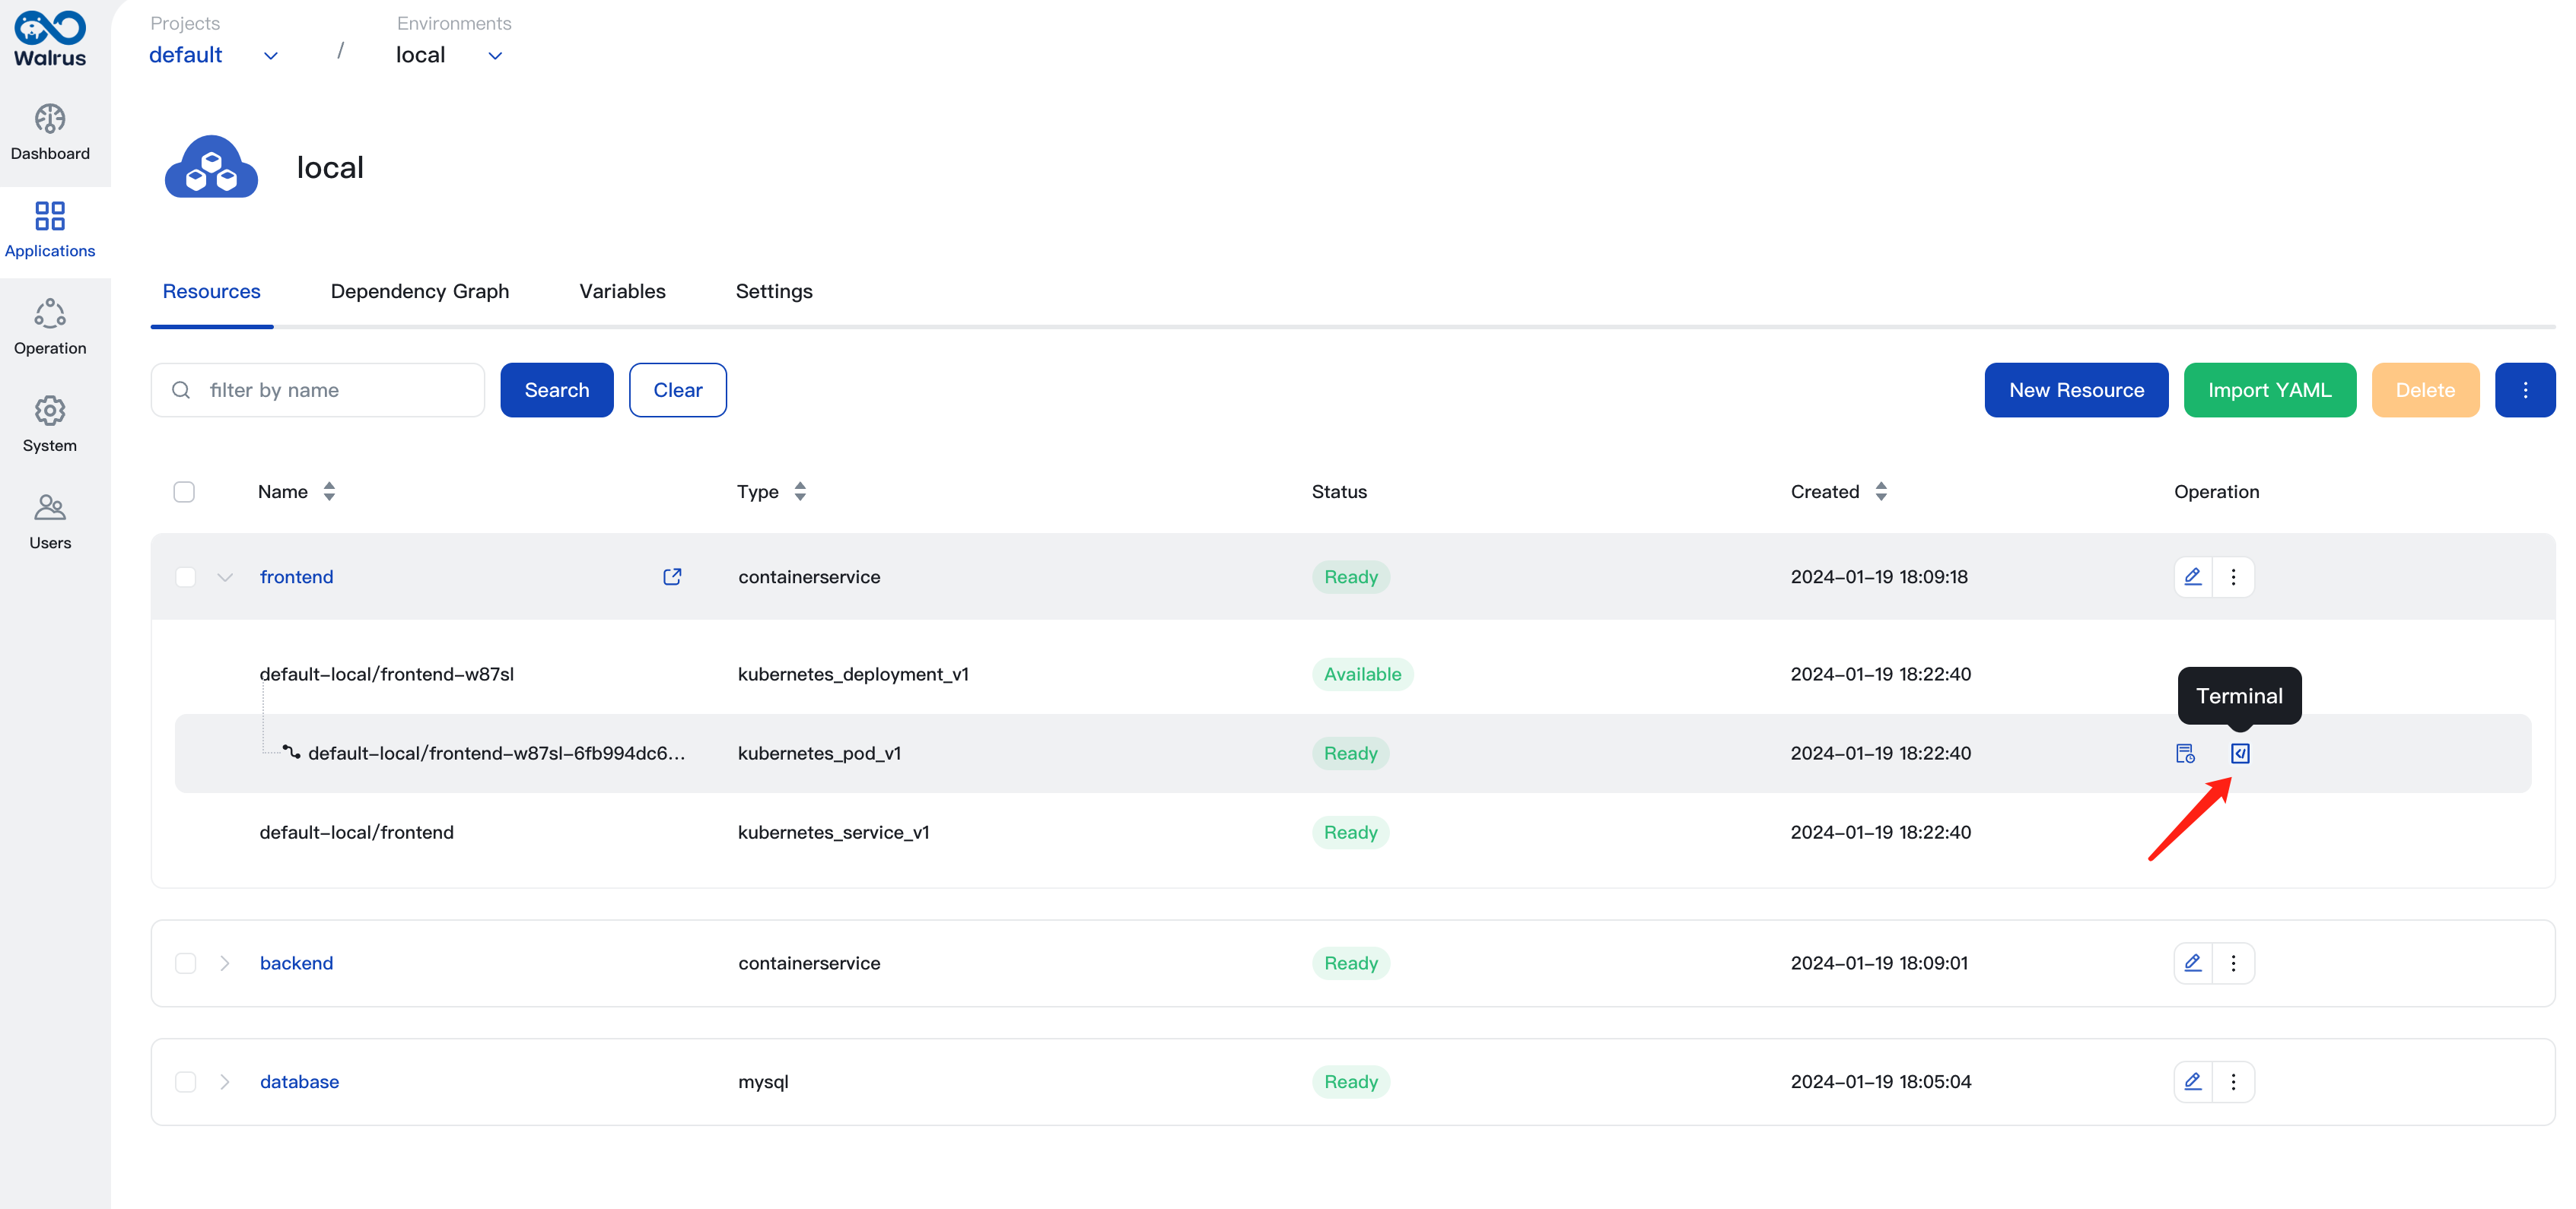The height and width of the screenshot is (1209, 2576).
Task: Click default-local/frontend service row
Action: pos(1352,833)
